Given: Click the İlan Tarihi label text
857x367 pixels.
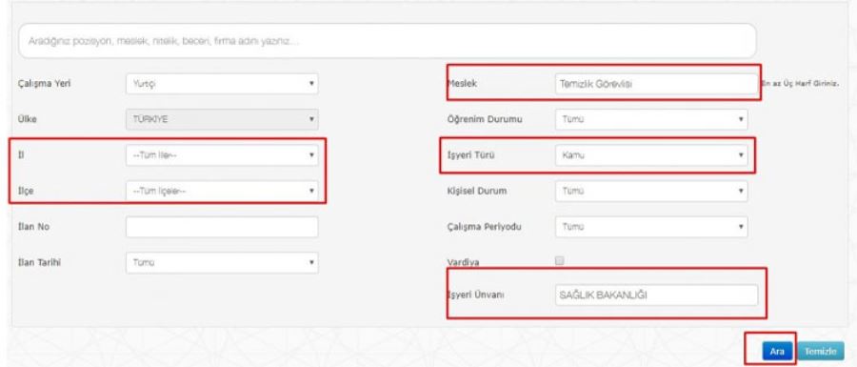Looking at the screenshot, I should pos(39,262).
